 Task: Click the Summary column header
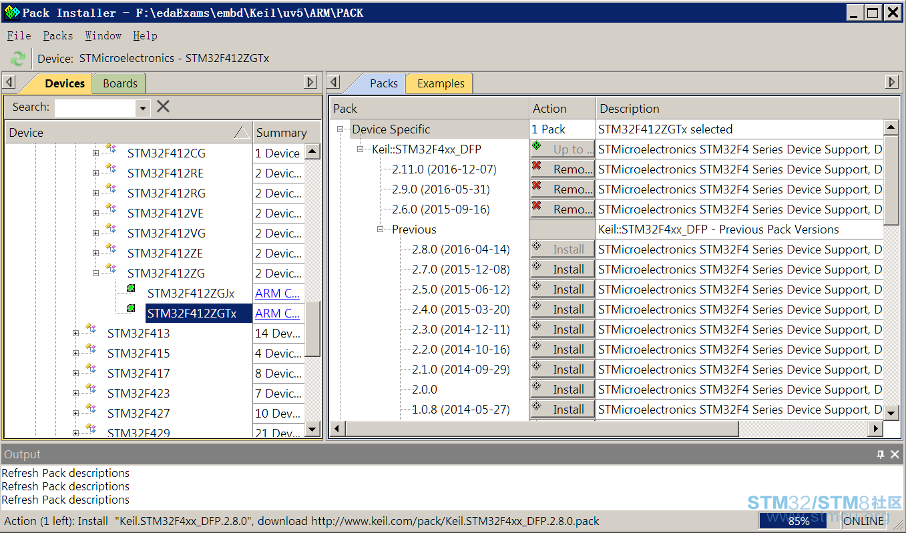coord(287,133)
